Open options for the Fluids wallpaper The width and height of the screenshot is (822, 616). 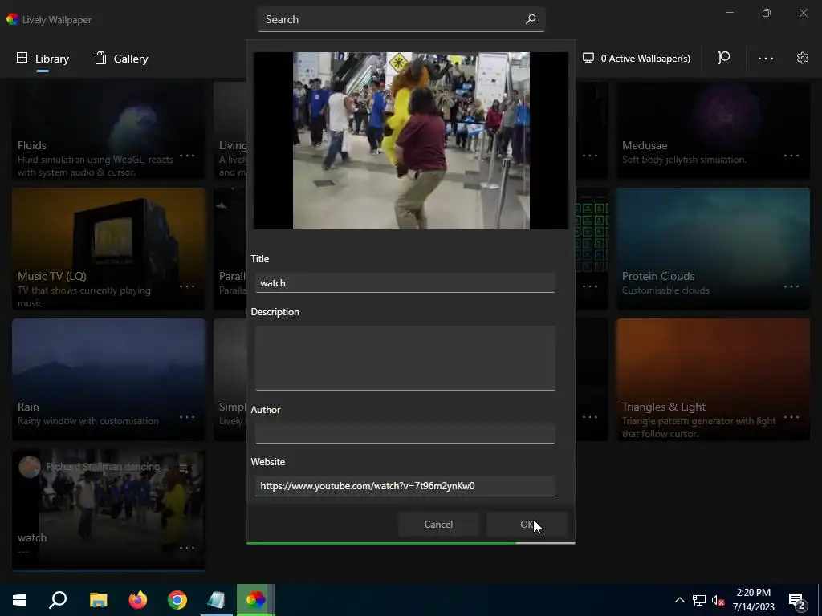point(187,156)
